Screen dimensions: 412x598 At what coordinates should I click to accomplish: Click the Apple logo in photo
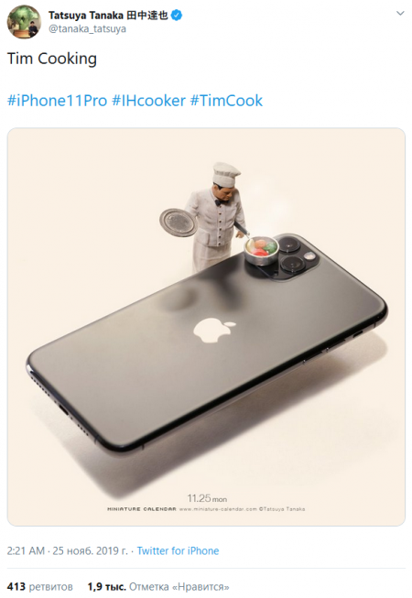(214, 331)
